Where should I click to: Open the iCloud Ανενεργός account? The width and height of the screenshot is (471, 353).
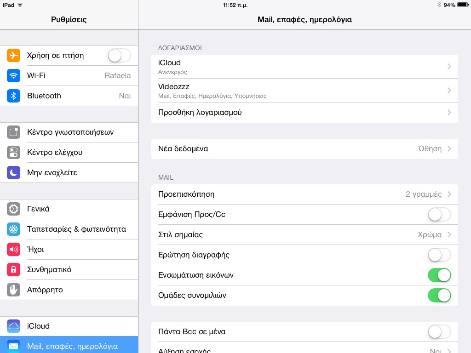pyautogui.click(x=304, y=67)
